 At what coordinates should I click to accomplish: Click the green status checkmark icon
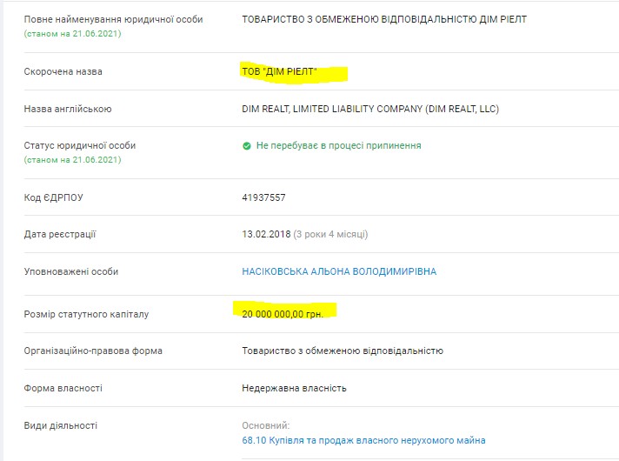pos(247,146)
